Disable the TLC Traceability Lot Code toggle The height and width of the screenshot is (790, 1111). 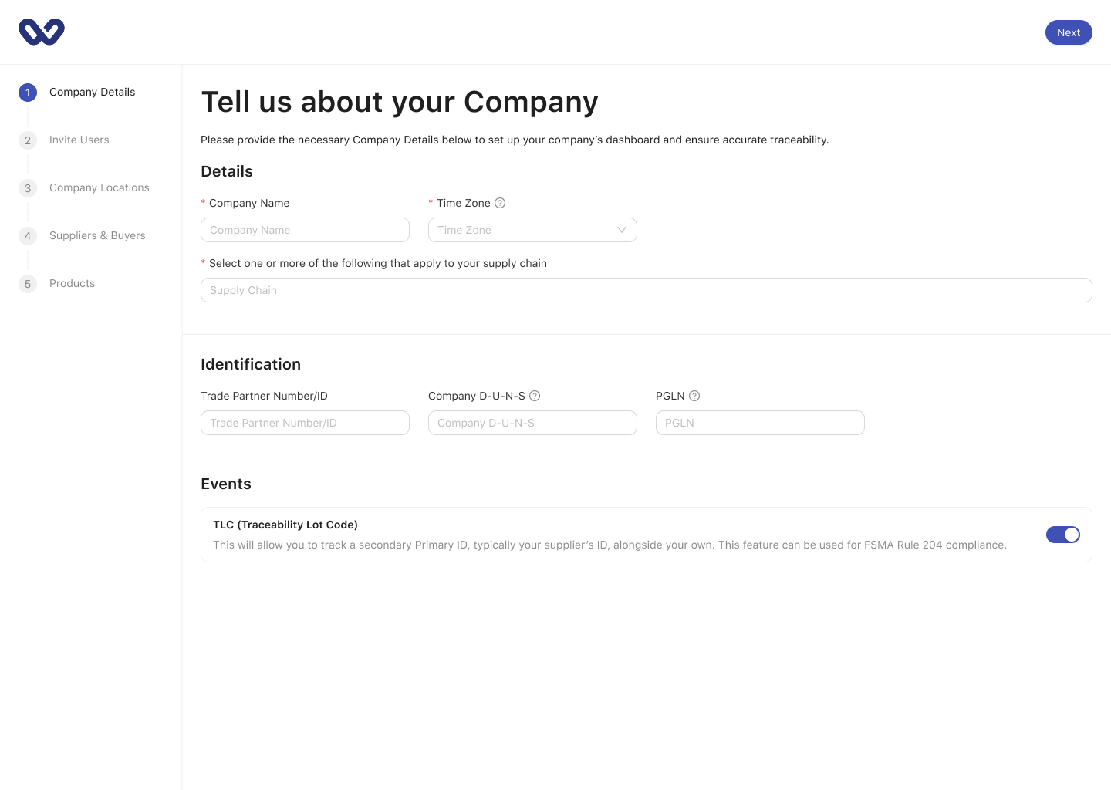coord(1063,535)
